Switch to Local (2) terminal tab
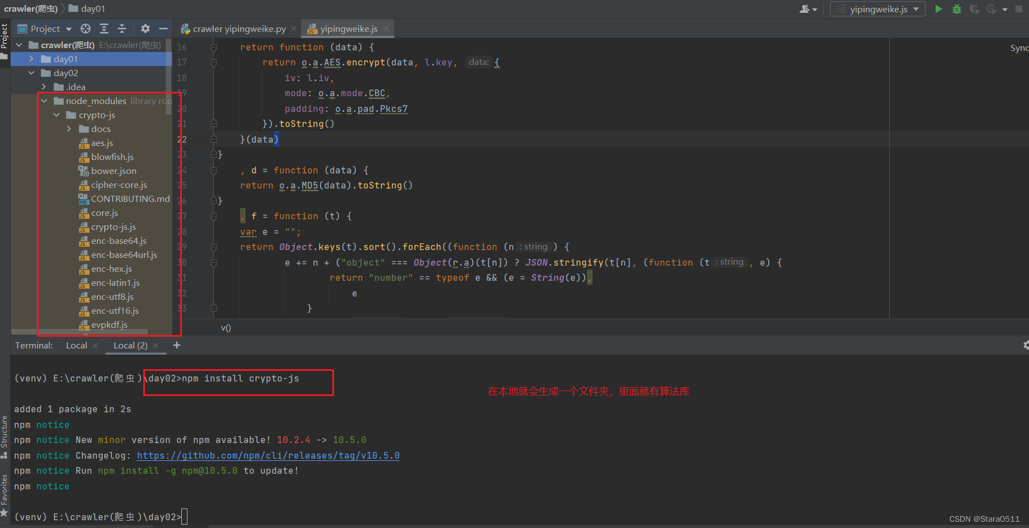1029x528 pixels. (x=130, y=346)
